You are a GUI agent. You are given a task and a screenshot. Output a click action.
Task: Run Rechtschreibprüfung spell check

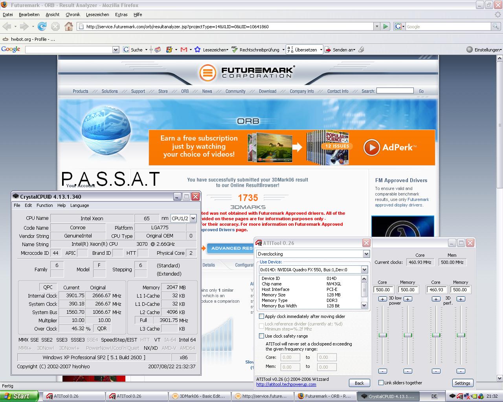coord(256,50)
